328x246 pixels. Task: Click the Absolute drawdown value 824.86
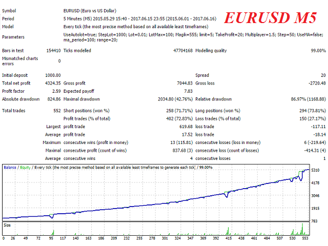pyautogui.click(x=54, y=99)
